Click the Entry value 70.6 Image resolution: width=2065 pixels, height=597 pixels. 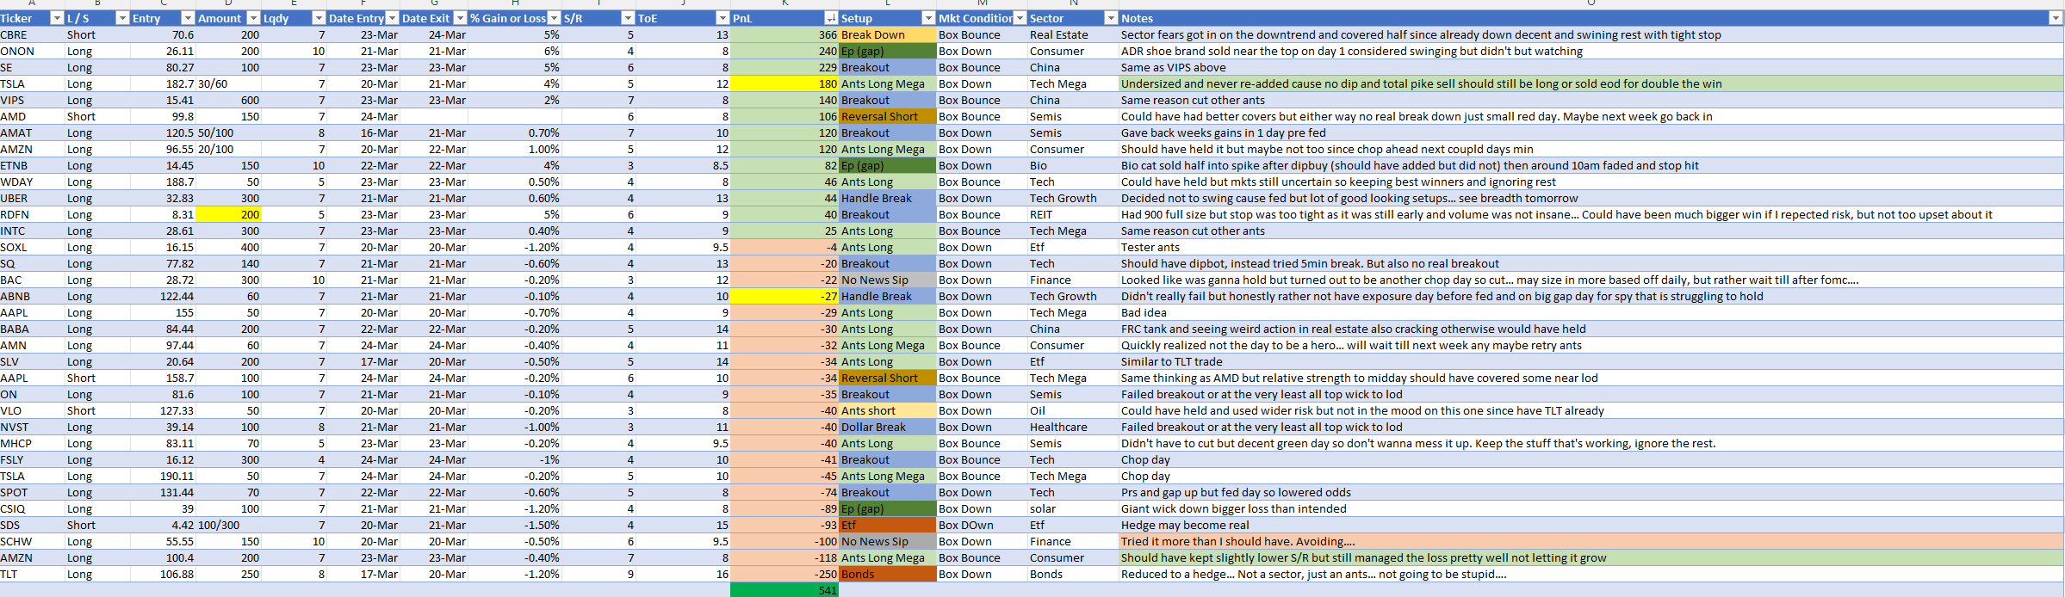(163, 34)
